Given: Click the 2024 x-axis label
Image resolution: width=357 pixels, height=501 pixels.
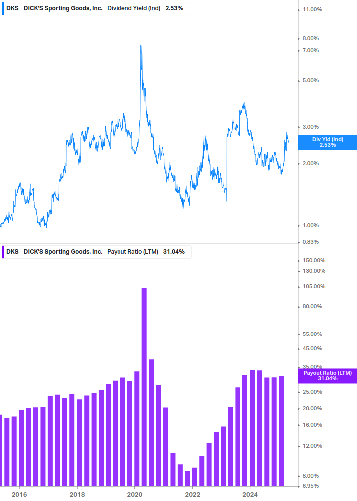Looking at the screenshot, I should point(250,495).
